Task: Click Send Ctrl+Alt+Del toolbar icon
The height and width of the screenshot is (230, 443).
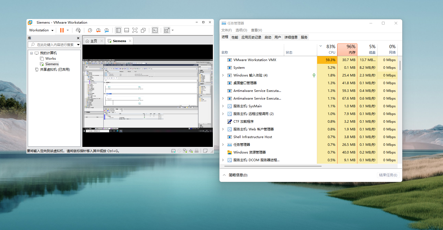Action: (x=78, y=30)
